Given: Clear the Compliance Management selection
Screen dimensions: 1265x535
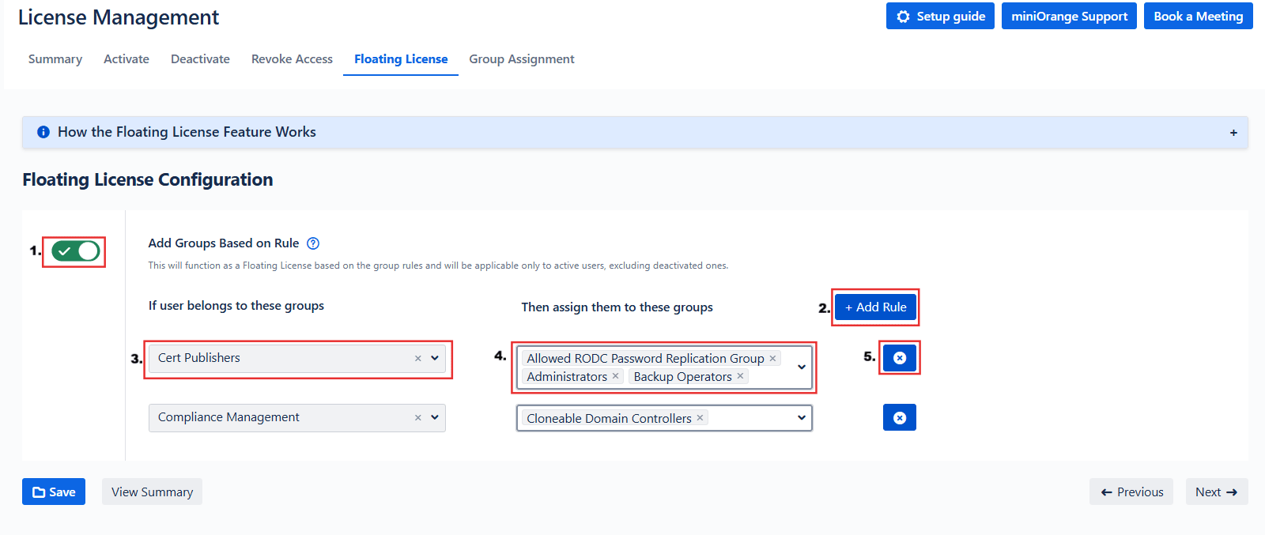Looking at the screenshot, I should (417, 417).
